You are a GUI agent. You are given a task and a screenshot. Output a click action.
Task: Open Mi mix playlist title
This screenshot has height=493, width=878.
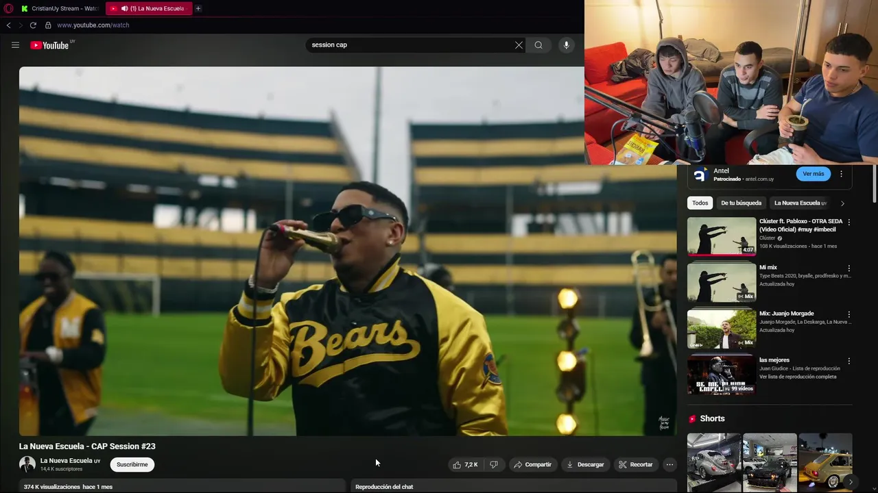pos(768,268)
